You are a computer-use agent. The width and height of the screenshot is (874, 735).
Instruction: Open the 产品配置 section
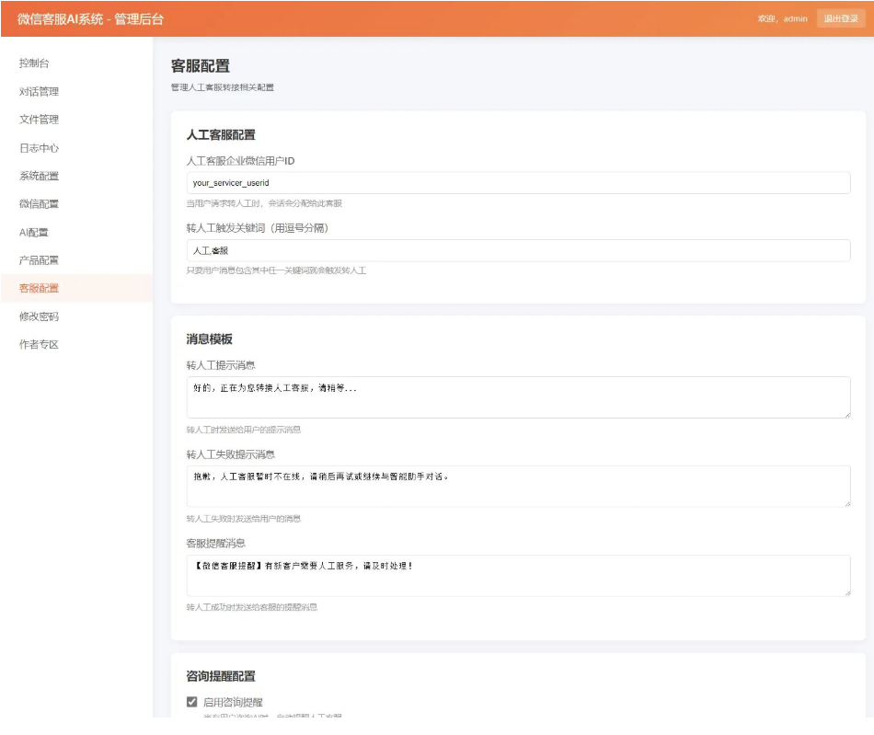tap(39, 260)
